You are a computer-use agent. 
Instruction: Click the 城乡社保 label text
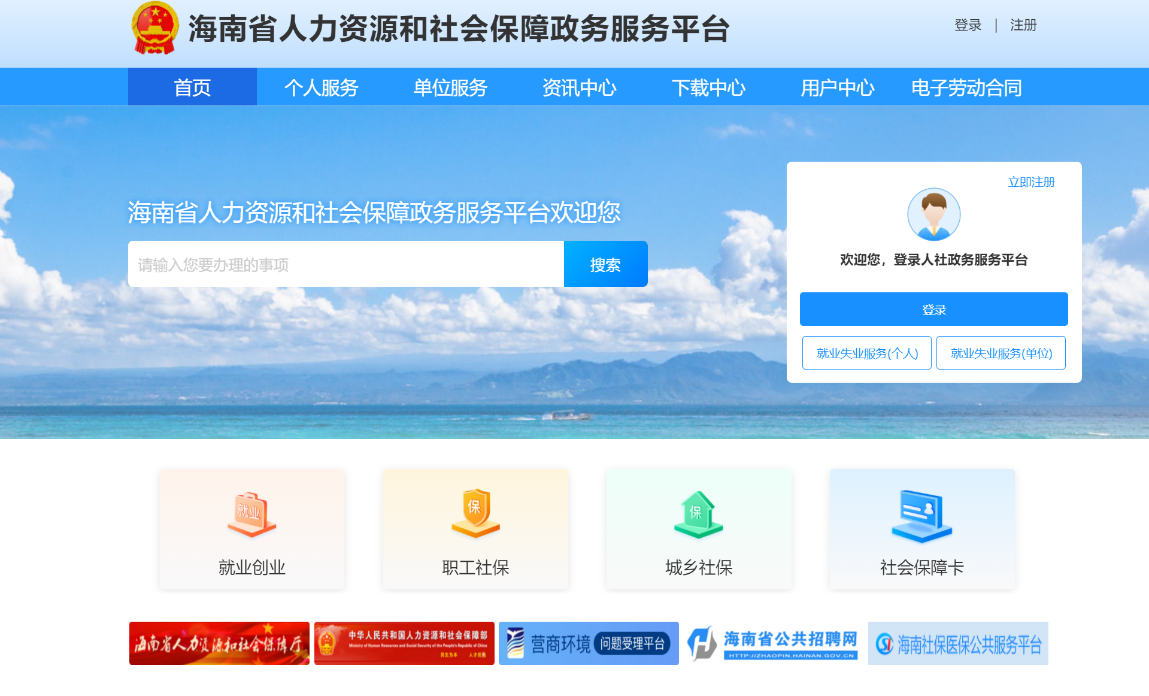(x=699, y=567)
